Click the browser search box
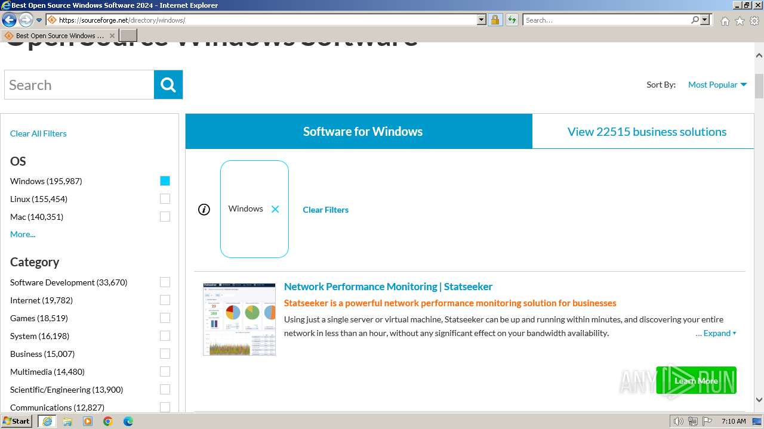Image resolution: width=764 pixels, height=429 pixels. [x=606, y=20]
